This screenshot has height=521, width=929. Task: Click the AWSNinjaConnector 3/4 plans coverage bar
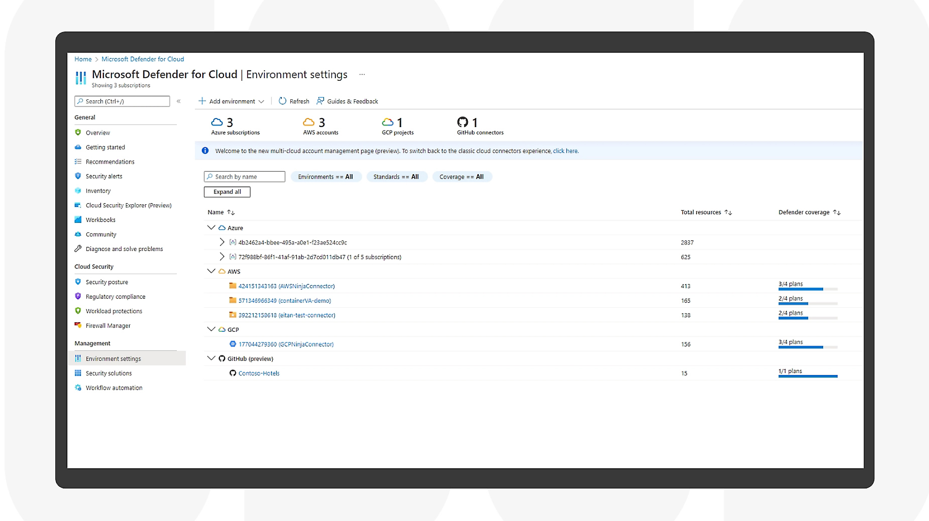[807, 289]
